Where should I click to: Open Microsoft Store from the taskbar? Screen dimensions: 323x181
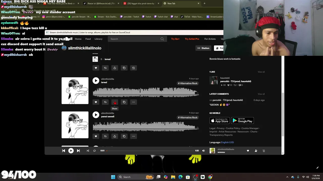click(188, 177)
